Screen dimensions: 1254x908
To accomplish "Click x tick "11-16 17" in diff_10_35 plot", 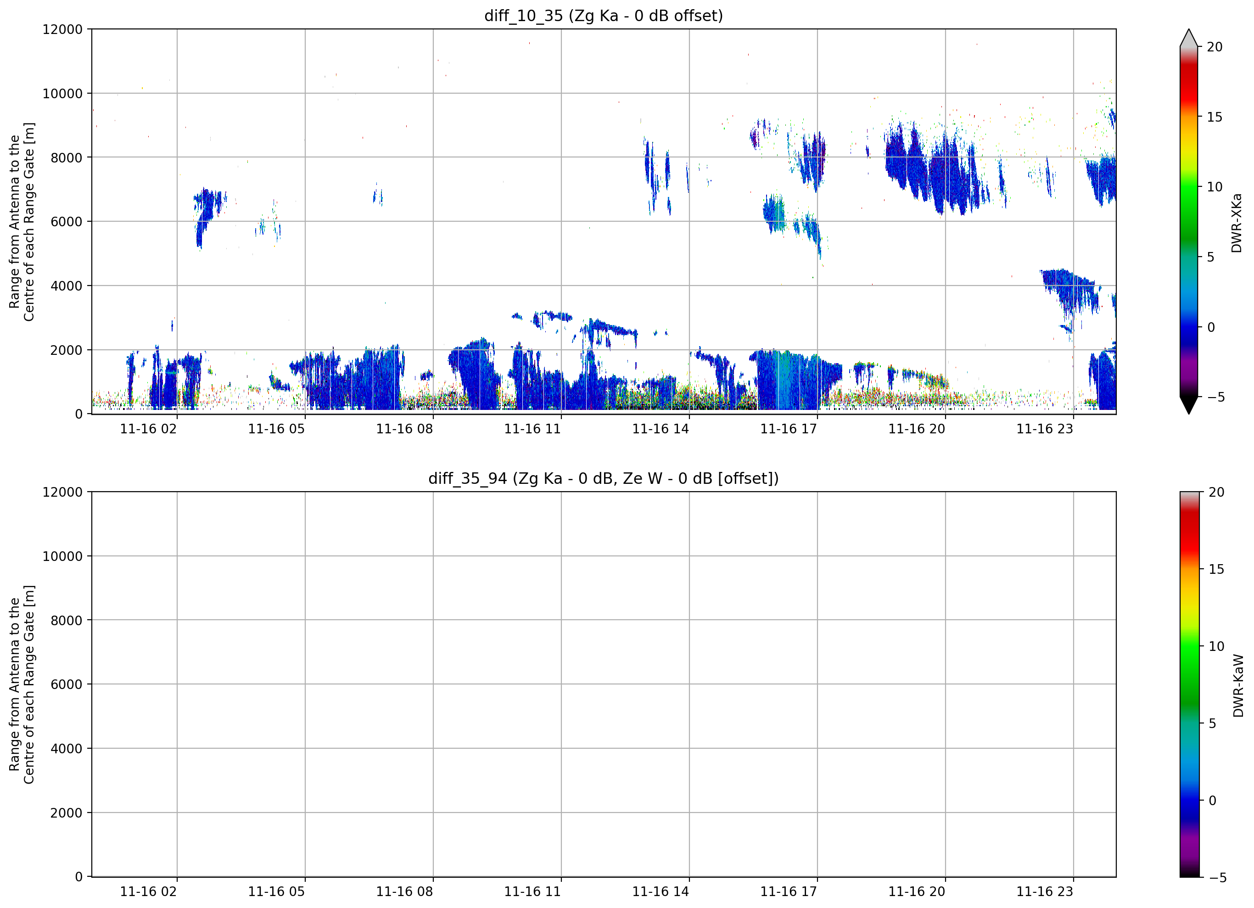I will pyautogui.click(x=789, y=429).
